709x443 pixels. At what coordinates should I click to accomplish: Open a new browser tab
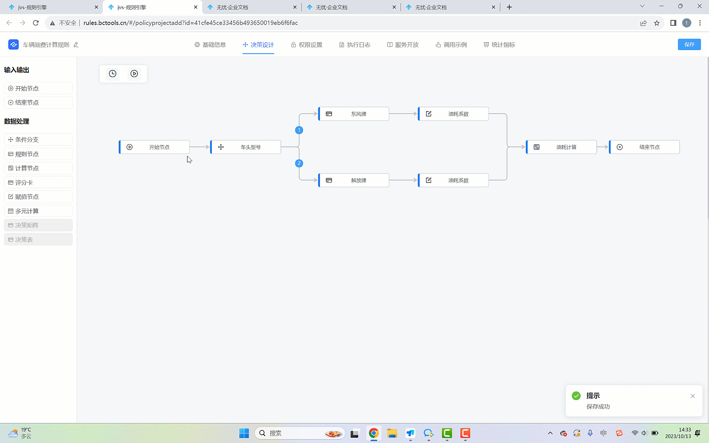point(509,7)
